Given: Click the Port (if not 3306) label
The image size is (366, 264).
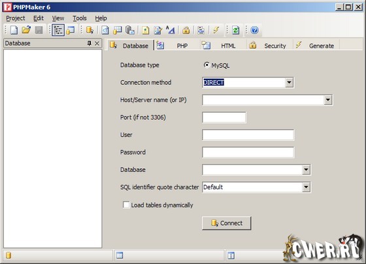Looking at the screenshot, I should [143, 117].
